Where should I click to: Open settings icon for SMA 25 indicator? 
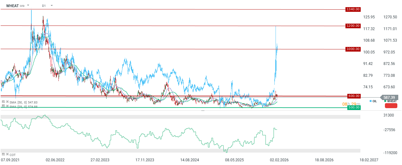click(x=3, y=106)
